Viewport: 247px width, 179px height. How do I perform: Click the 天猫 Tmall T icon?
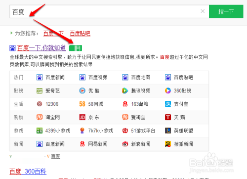[x=168, y=117]
